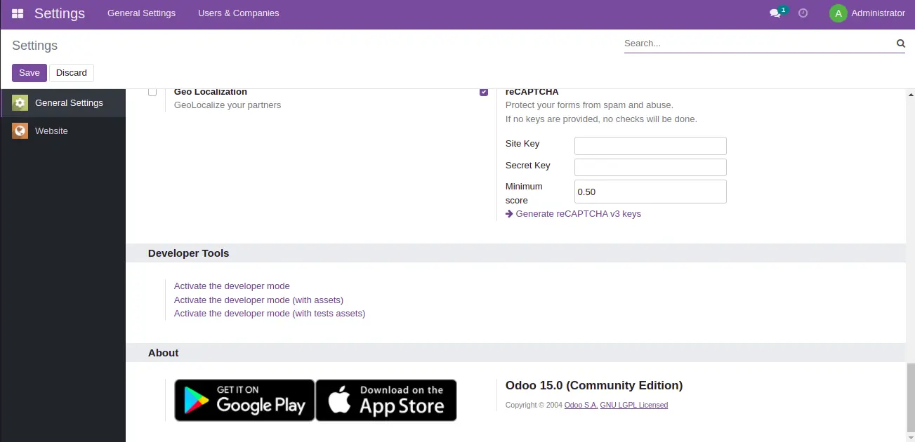
Task: Click the Administrator avatar icon
Action: click(838, 13)
